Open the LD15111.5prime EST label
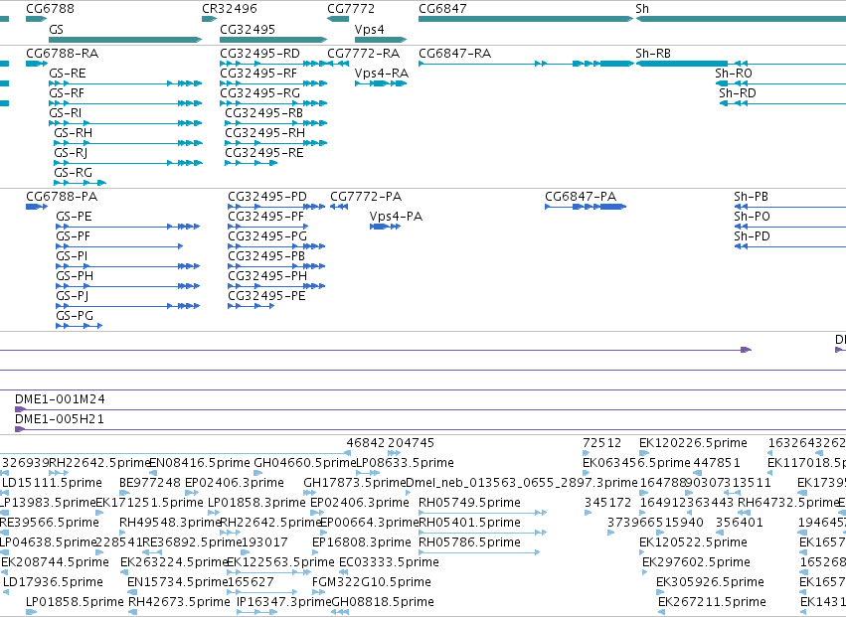 (x=53, y=483)
